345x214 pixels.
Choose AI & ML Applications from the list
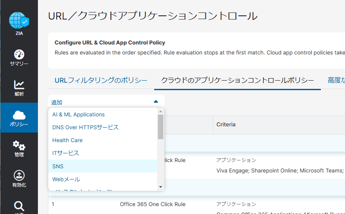pos(103,115)
